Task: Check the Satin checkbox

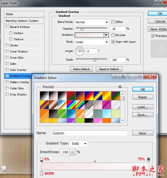Action: 7,63
